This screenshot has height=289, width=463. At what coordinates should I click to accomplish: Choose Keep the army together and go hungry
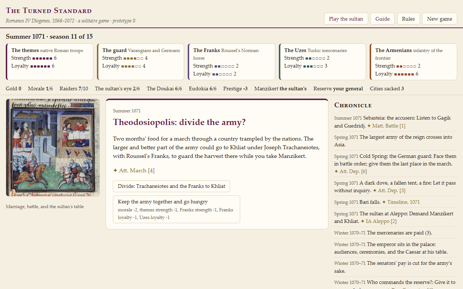click(x=177, y=210)
